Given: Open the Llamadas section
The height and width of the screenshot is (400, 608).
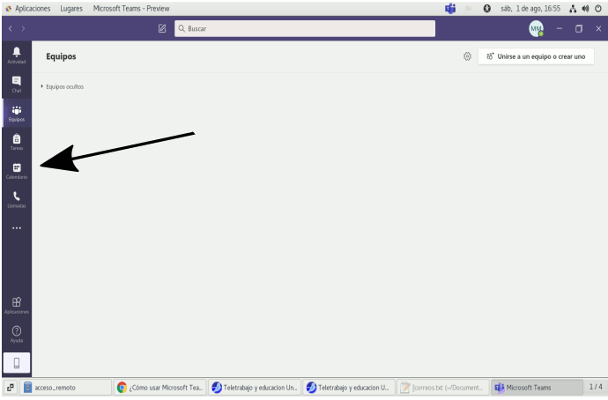Looking at the screenshot, I should click(17, 199).
